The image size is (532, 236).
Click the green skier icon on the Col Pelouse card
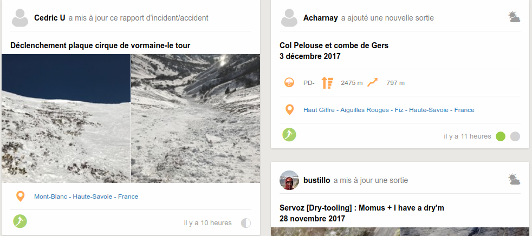pos(289,135)
